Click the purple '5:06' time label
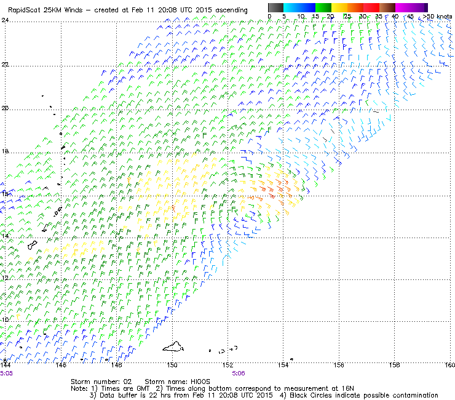455x400 pixels. click(x=239, y=374)
